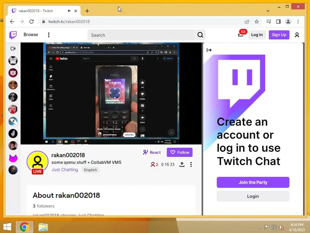Click the viewer count icon
The height and width of the screenshot is (233, 310).
(153, 164)
